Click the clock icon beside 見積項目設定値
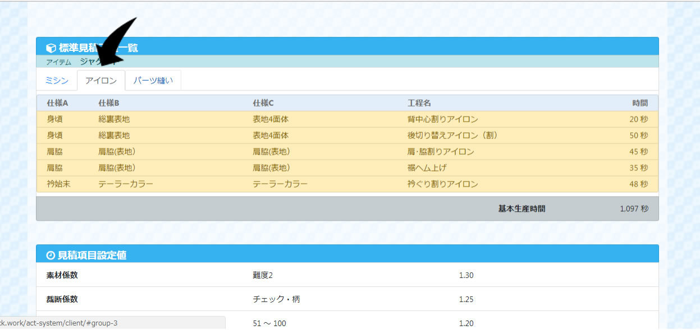This screenshot has width=700, height=330. tap(51, 255)
